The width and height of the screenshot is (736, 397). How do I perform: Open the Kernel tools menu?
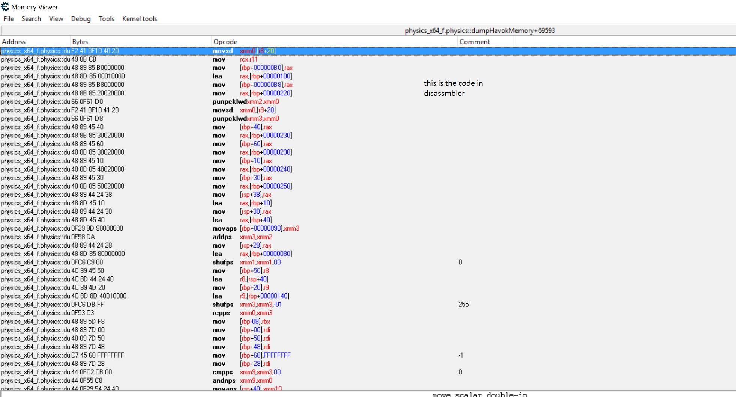(x=140, y=19)
